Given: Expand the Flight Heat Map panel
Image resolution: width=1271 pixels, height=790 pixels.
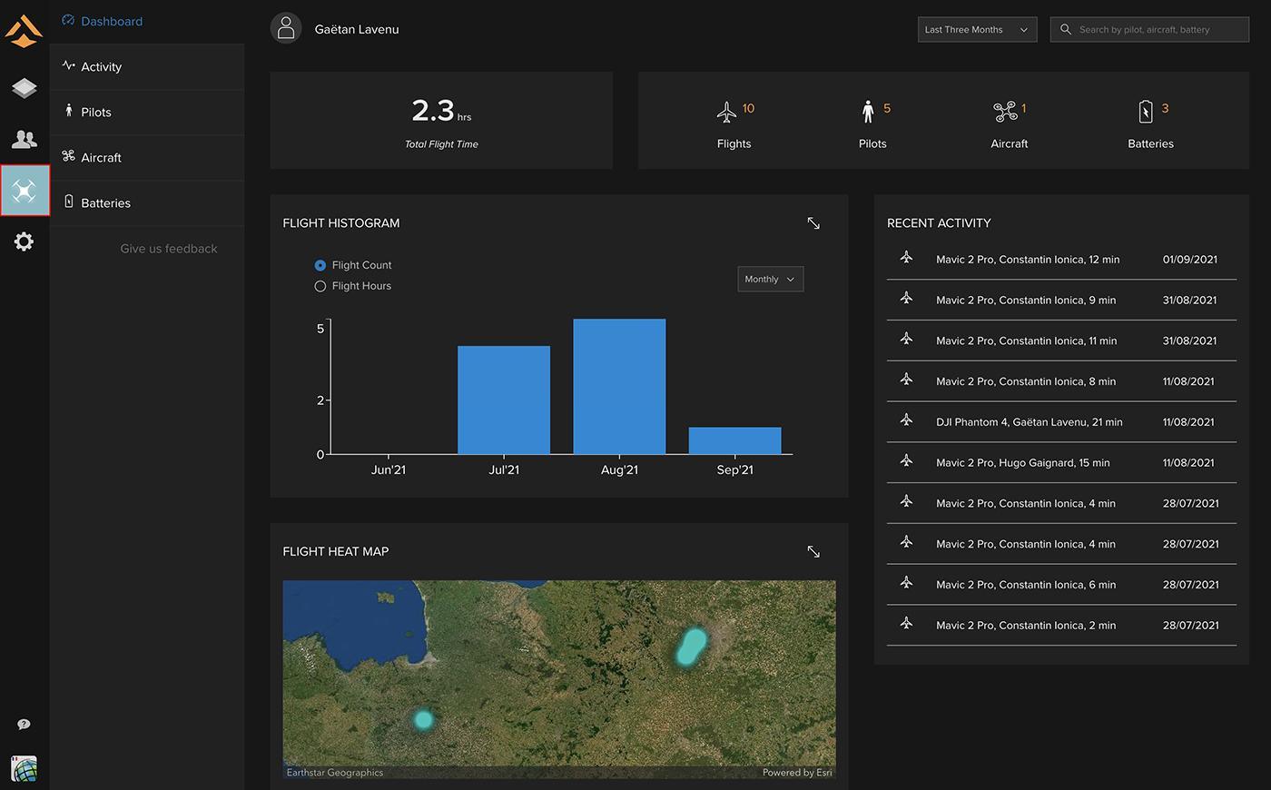Looking at the screenshot, I should click(813, 552).
